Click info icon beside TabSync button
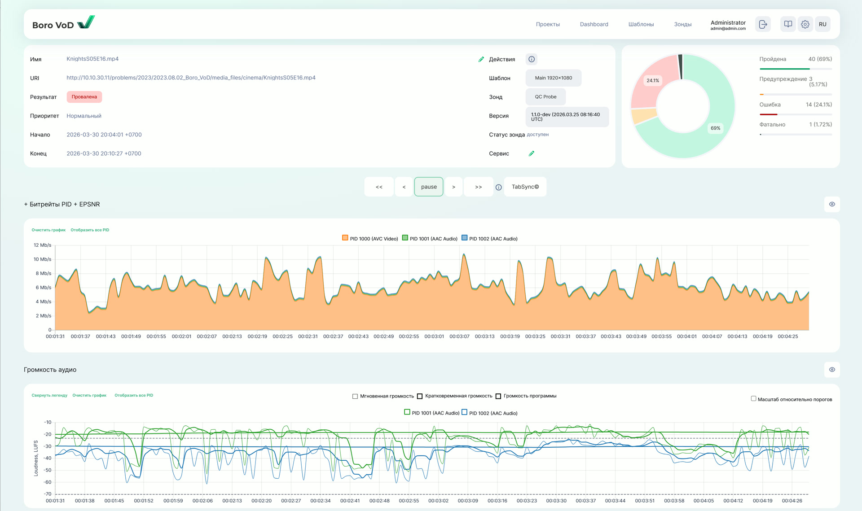The height and width of the screenshot is (511, 862). (x=498, y=187)
